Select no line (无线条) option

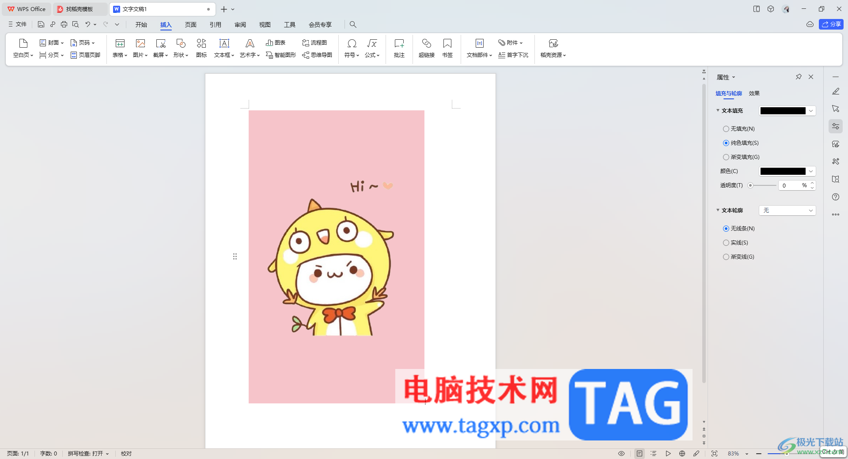point(739,229)
